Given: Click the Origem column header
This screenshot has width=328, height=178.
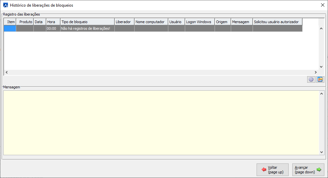Looking at the screenshot, I should (223, 22).
